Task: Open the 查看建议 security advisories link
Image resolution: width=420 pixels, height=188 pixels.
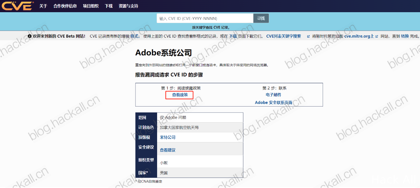Action: coord(168,150)
